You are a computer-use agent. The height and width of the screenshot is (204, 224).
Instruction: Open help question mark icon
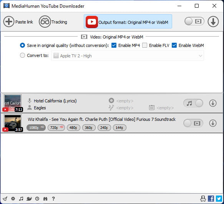coord(53,199)
